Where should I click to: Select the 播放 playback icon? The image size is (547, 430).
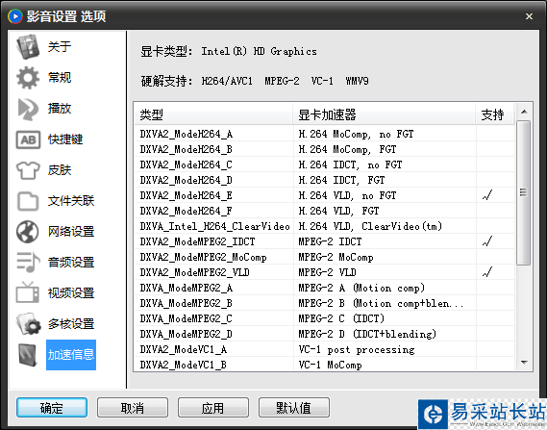coord(28,109)
